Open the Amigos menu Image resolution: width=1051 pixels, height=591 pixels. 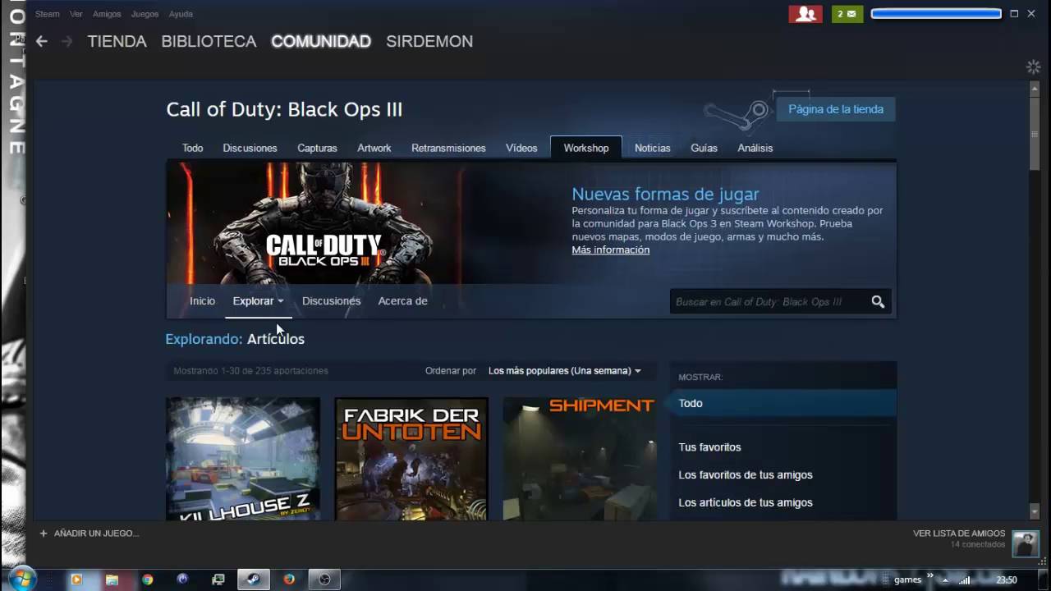point(107,14)
